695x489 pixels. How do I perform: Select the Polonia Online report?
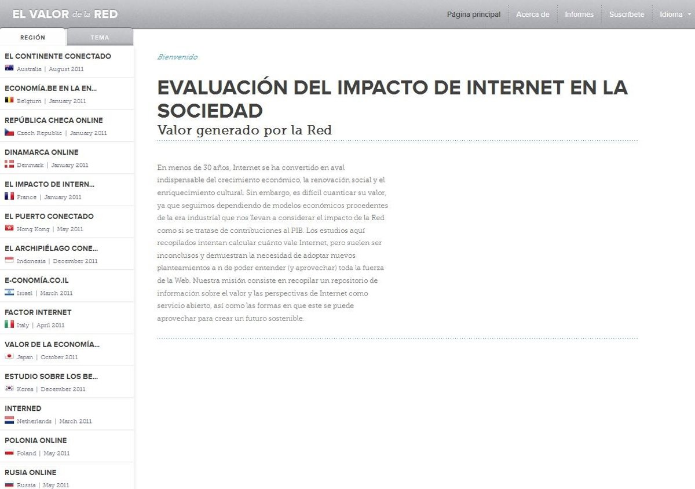pyautogui.click(x=36, y=440)
